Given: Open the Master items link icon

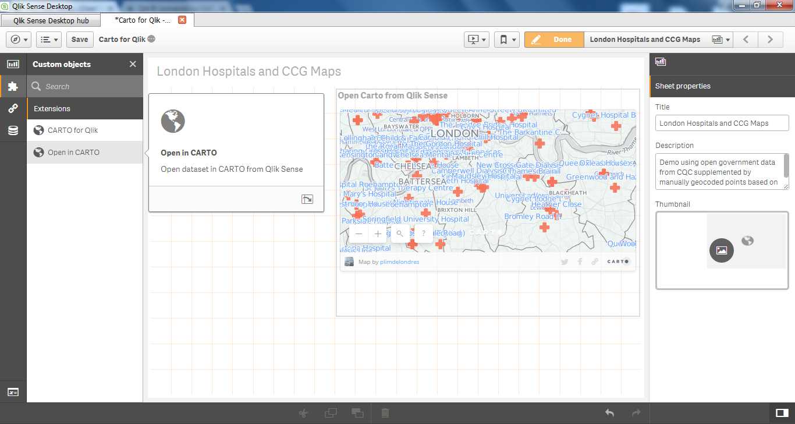Looking at the screenshot, I should 13,108.
